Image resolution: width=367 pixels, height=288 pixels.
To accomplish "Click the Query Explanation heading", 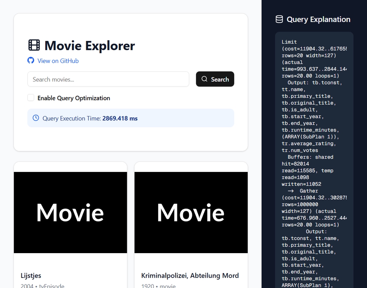I will click(318, 19).
